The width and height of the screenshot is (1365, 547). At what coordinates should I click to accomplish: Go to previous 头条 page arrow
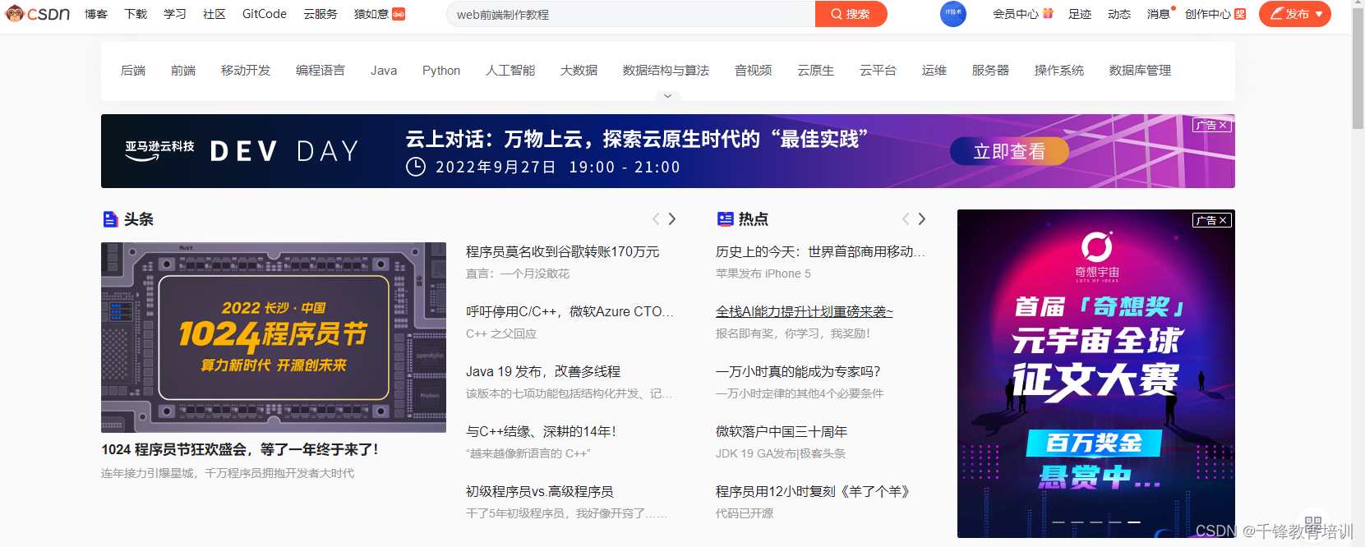pyautogui.click(x=656, y=218)
